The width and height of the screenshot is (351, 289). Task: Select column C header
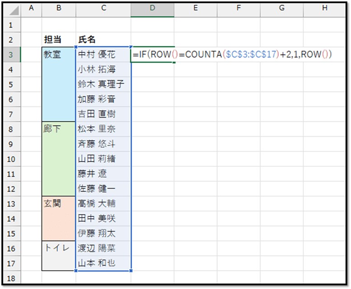(x=103, y=9)
